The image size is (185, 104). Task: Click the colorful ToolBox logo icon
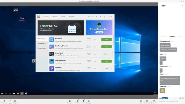(38, 17)
